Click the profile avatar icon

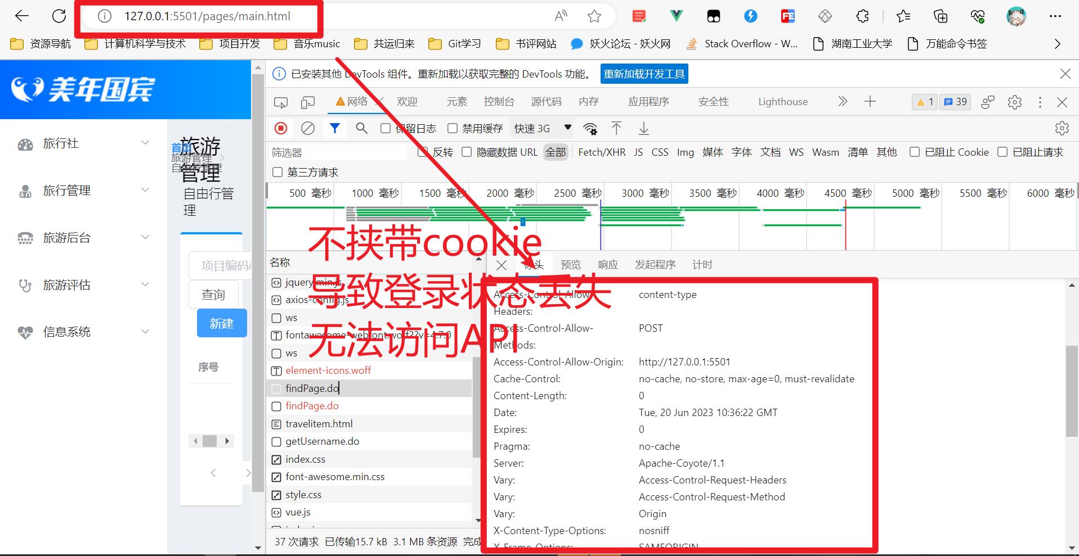click(x=1017, y=16)
